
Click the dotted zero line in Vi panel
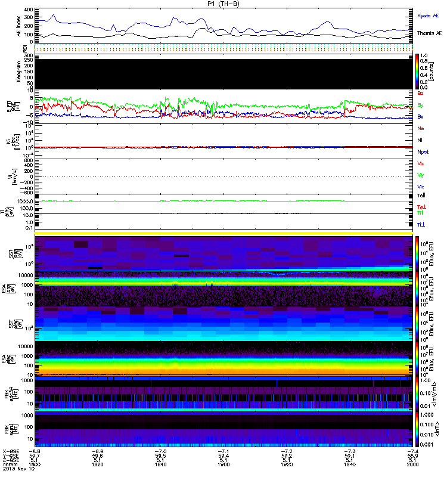click(x=223, y=176)
